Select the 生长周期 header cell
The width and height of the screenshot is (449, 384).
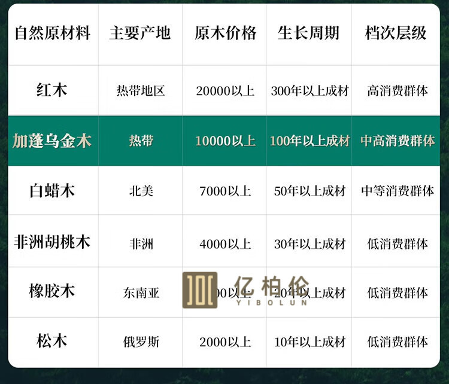pyautogui.click(x=308, y=33)
